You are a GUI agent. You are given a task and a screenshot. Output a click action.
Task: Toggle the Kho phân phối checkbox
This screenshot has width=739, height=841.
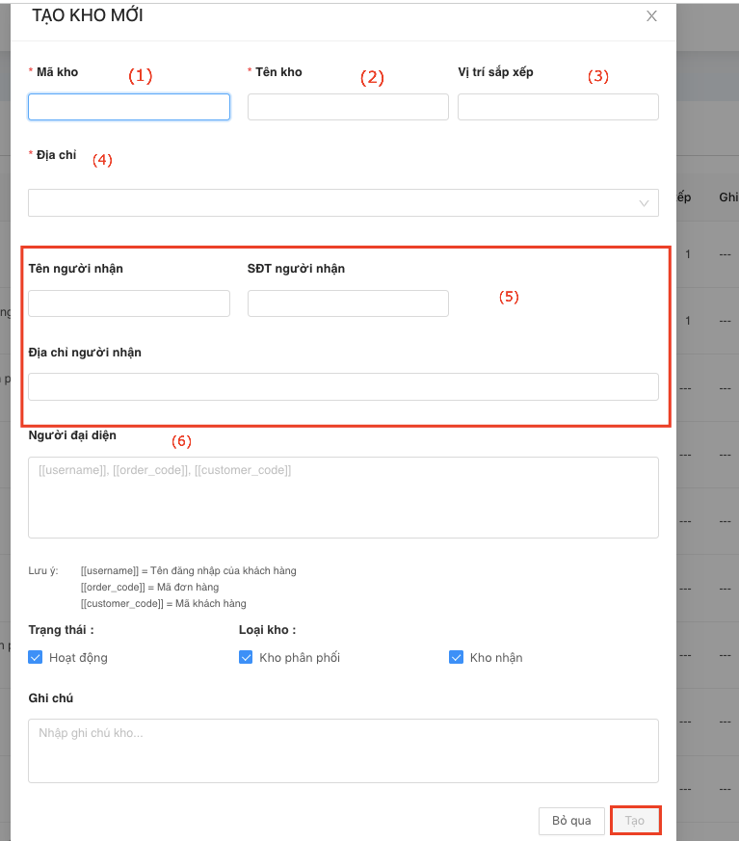click(x=246, y=658)
